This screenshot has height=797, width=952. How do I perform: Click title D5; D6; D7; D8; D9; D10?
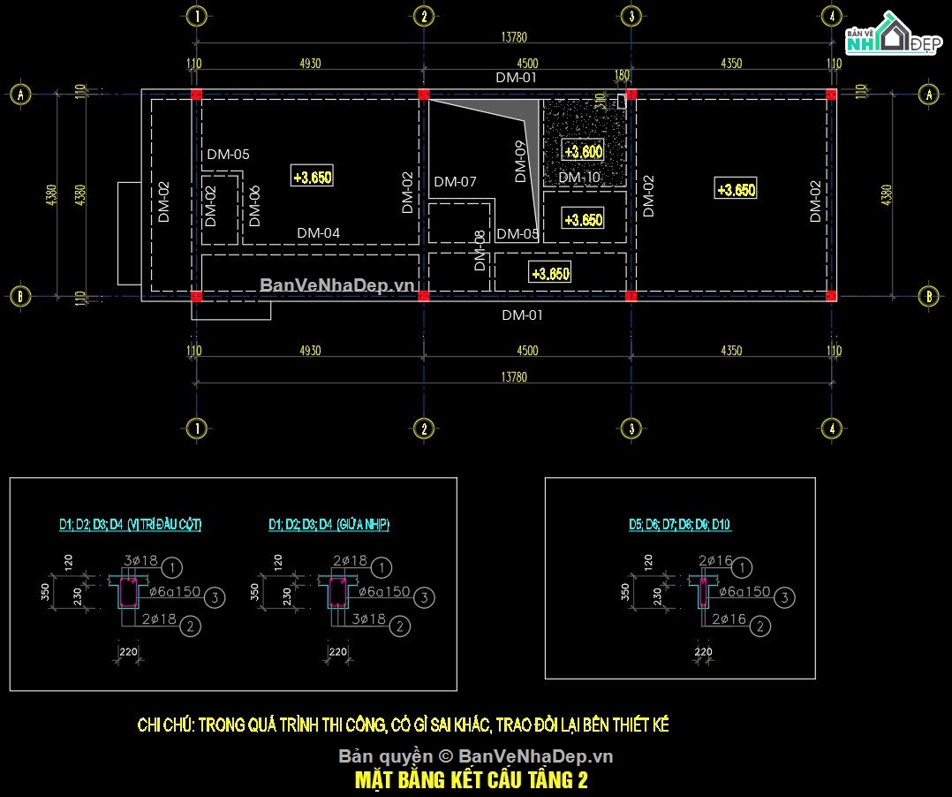(680, 524)
